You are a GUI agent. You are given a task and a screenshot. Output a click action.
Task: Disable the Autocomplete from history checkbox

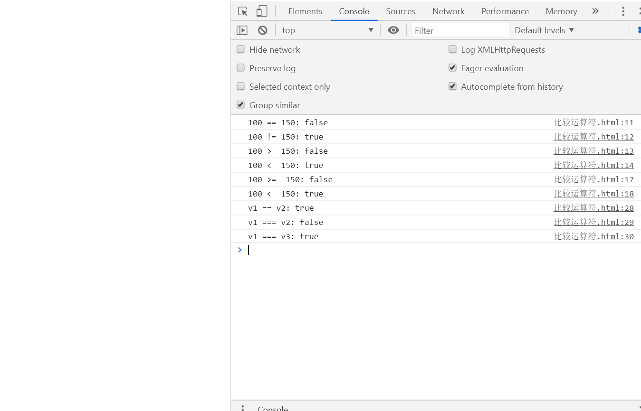click(452, 86)
